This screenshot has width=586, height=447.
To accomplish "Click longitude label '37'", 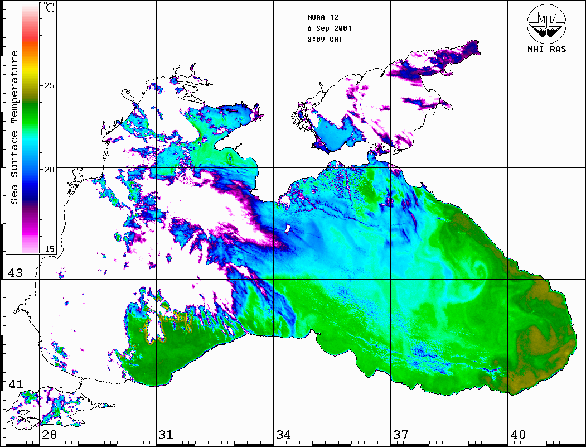I will click(x=401, y=435).
